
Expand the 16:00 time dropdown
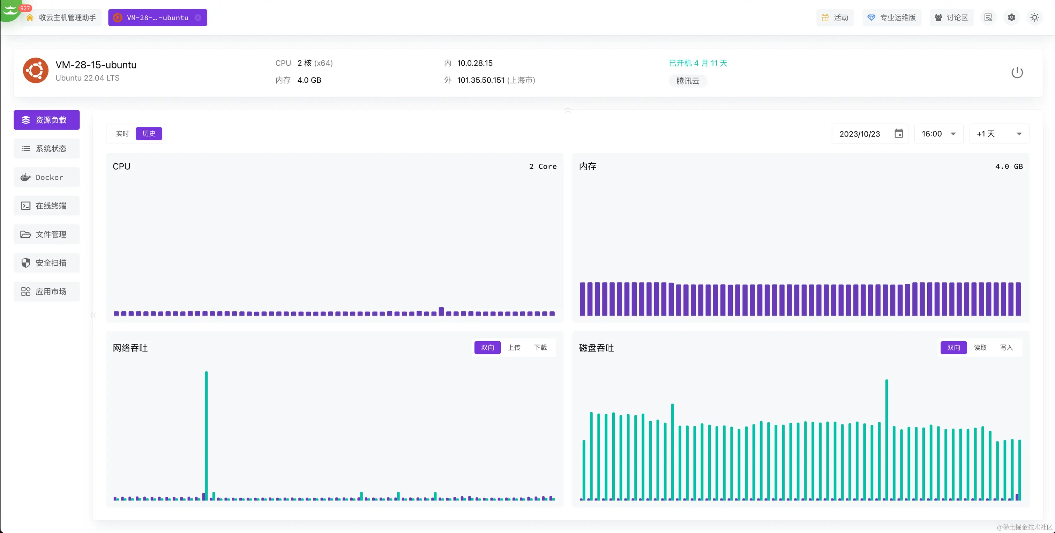point(938,134)
